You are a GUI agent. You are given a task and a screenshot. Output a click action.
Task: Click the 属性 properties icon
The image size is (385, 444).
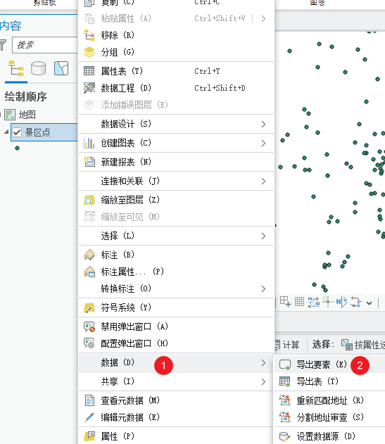coord(89,436)
